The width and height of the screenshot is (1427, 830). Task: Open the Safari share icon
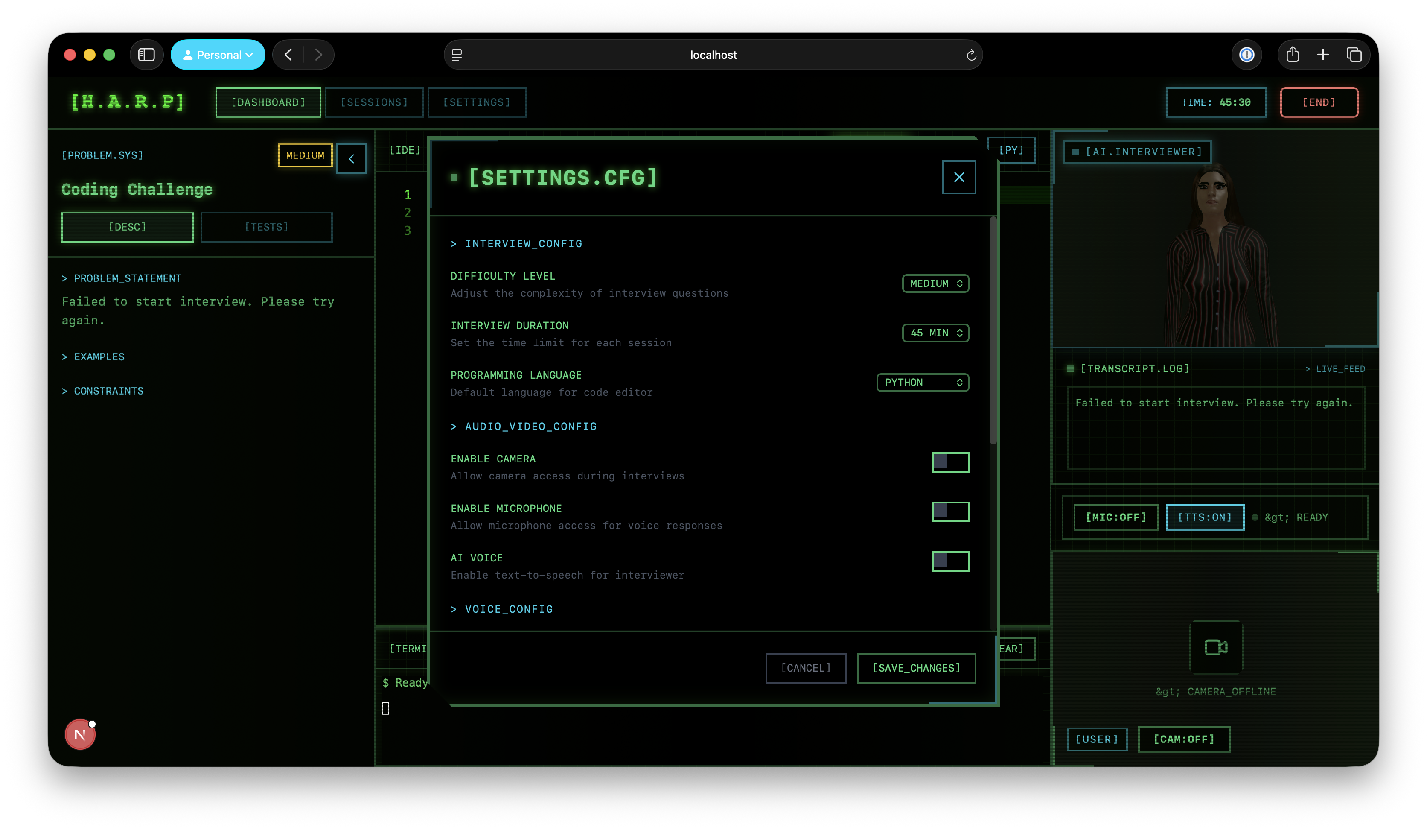[x=1292, y=55]
